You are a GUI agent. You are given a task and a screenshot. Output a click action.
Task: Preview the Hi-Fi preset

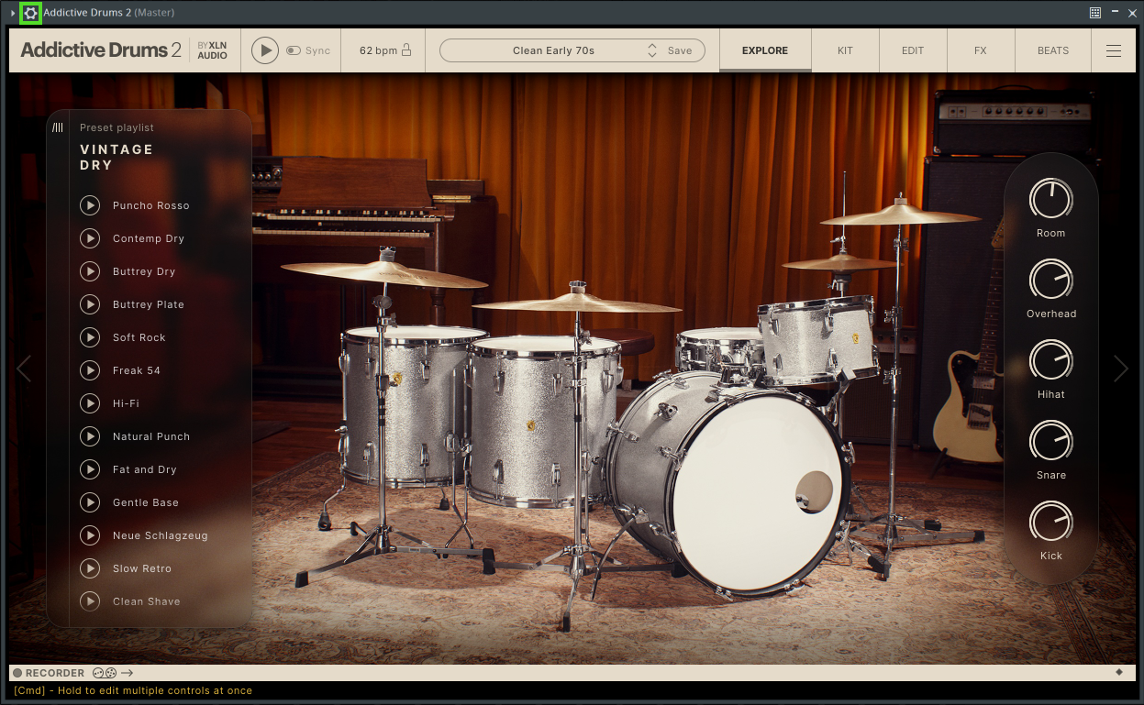90,403
